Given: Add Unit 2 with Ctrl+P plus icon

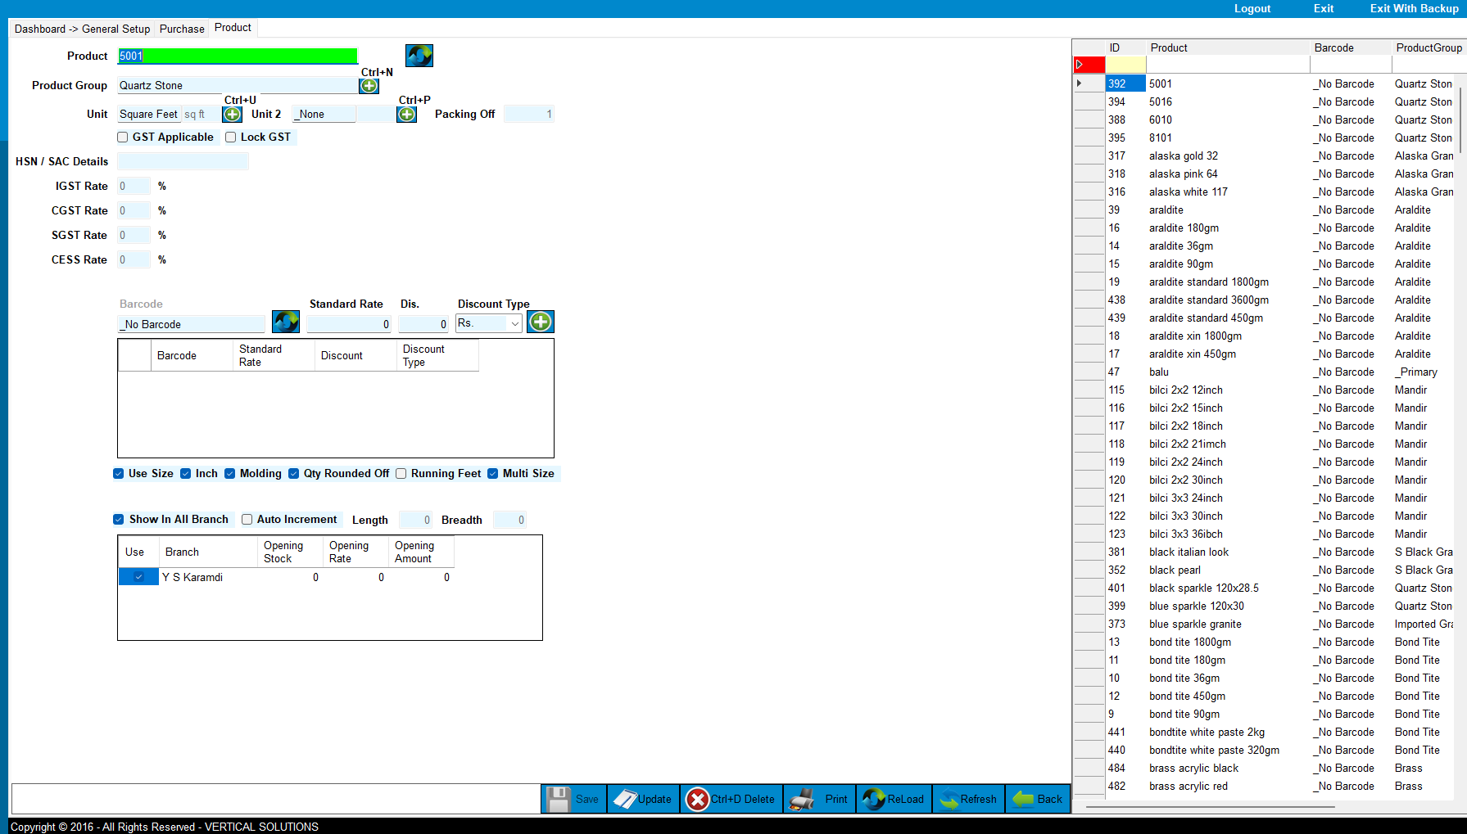Looking at the screenshot, I should 407,115.
